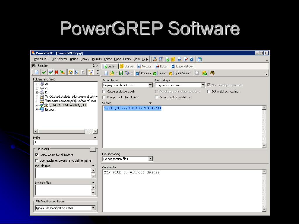Click the colored grid layout icon
Image resolution: width=299 pixels, height=224 pixels.
point(200,59)
